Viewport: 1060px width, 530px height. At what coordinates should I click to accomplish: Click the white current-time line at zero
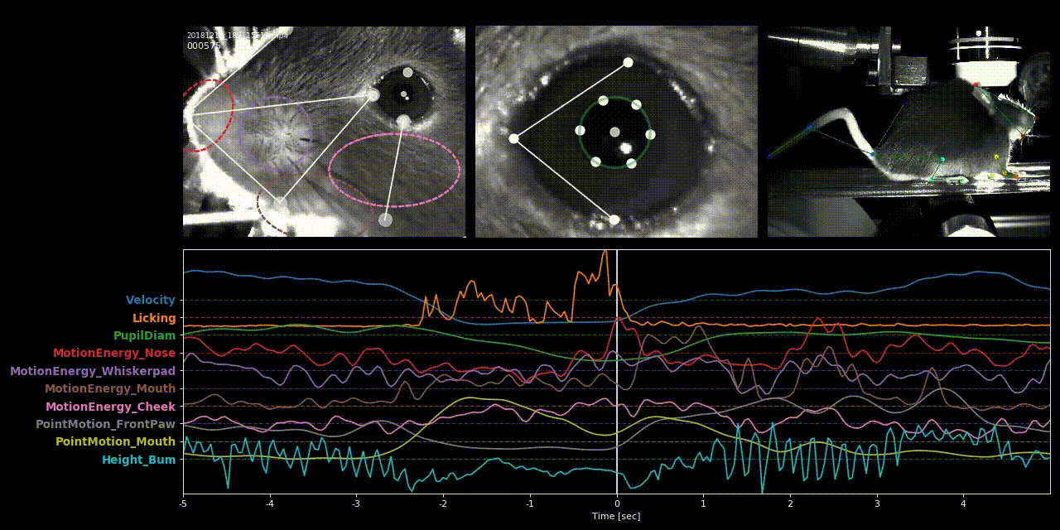617,371
